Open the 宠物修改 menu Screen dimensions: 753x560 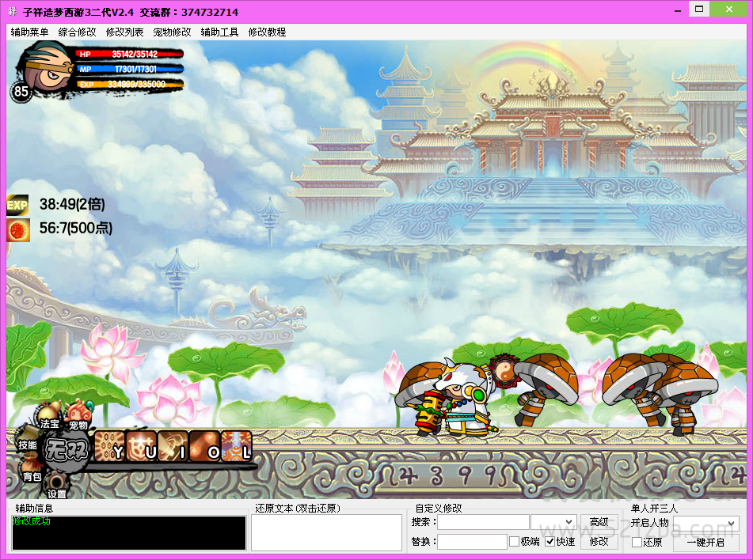(173, 32)
